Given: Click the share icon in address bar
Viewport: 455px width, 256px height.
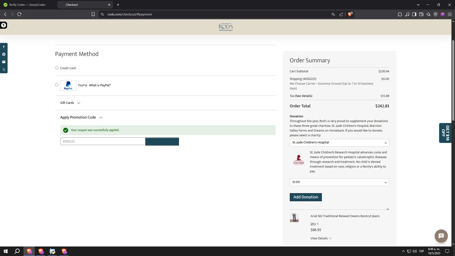Looking at the screenshot, I should 341,14.
